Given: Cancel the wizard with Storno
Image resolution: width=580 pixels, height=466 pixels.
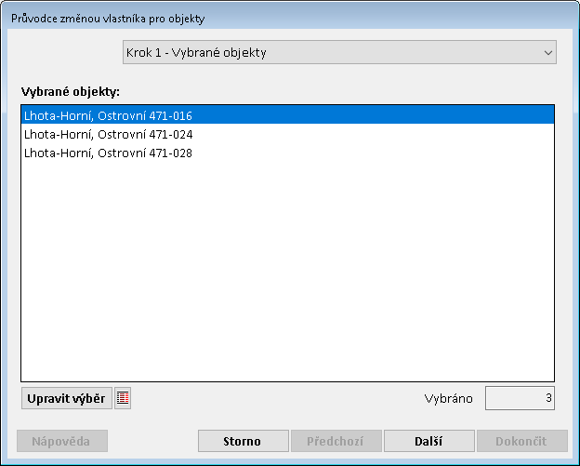Looking at the screenshot, I should click(244, 441).
